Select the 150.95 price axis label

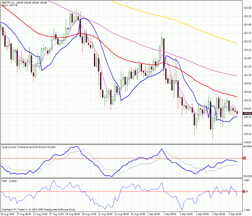point(248,84)
